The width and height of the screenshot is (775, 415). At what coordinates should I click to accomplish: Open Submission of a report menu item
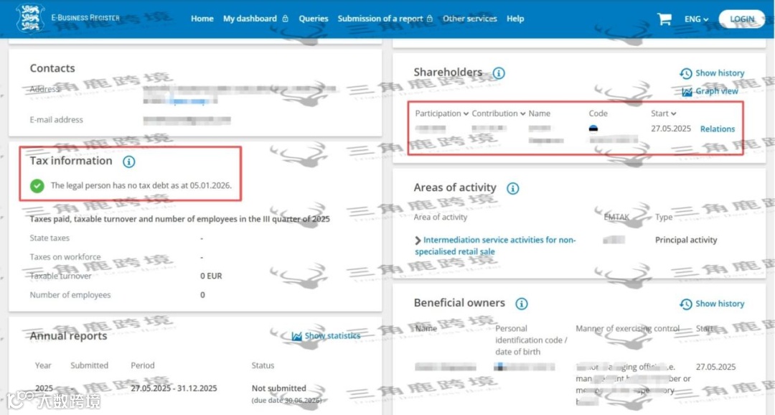[x=380, y=18]
